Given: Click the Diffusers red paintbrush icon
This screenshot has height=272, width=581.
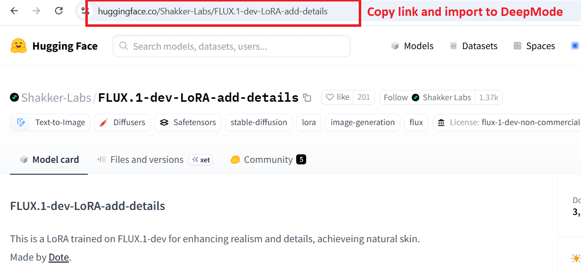Looking at the screenshot, I should [104, 122].
